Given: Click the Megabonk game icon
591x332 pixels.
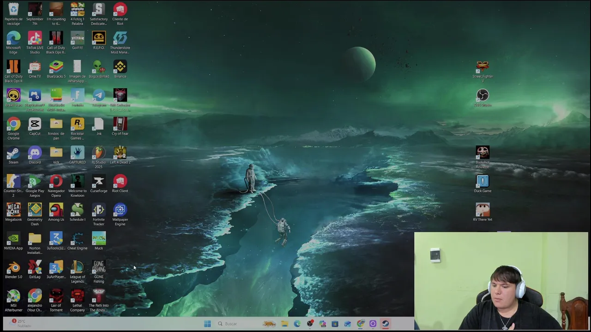Looking at the screenshot, I should pos(13,212).
